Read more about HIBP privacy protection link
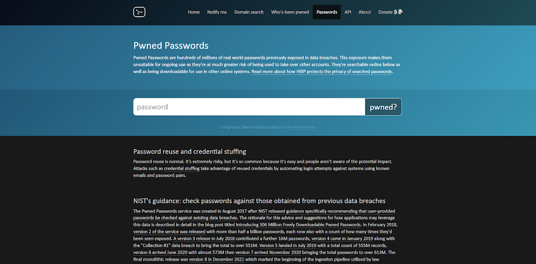This screenshot has width=536, height=264. tap(322, 72)
